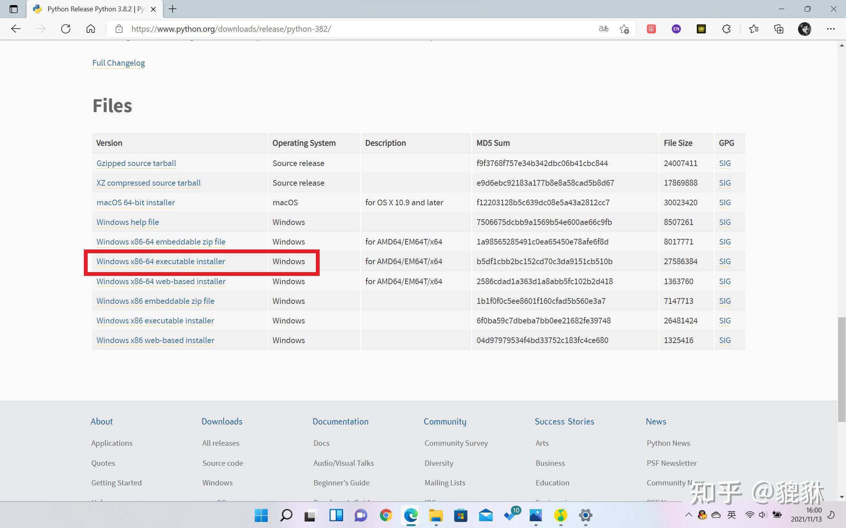Open the Favorites list icon
846x528 pixels.
click(x=754, y=29)
